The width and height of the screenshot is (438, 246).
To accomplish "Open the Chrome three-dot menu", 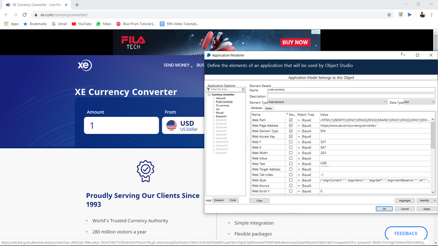I will tap(431, 15).
